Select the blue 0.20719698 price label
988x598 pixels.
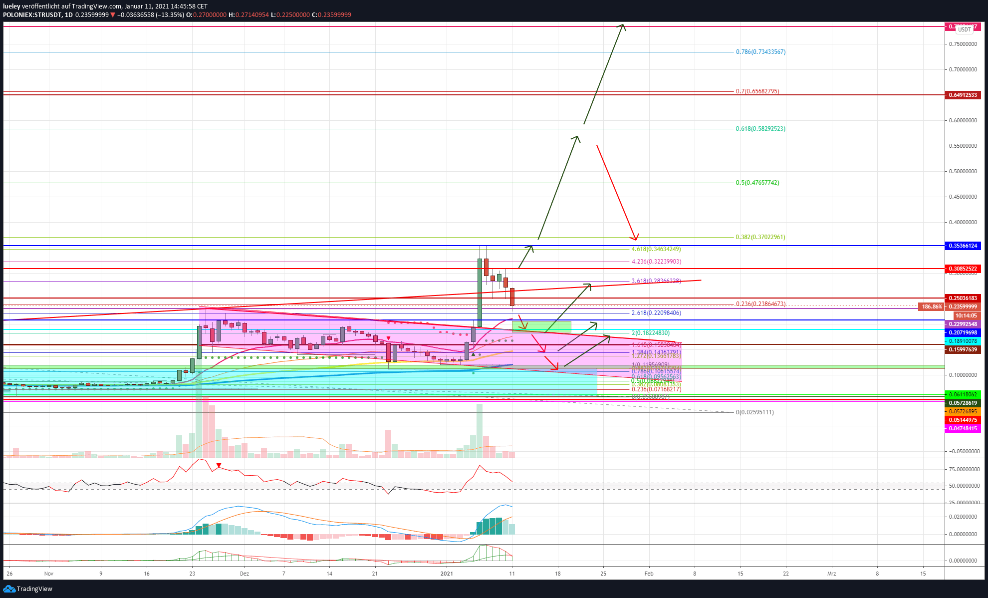[963, 332]
